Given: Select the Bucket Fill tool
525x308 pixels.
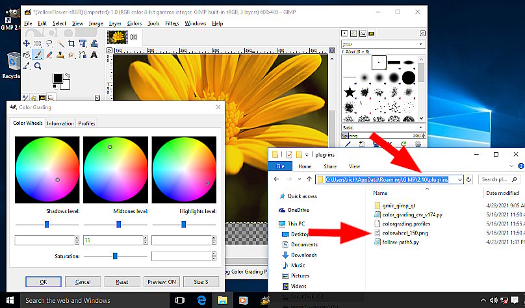Looking at the screenshot, I should (27, 55).
